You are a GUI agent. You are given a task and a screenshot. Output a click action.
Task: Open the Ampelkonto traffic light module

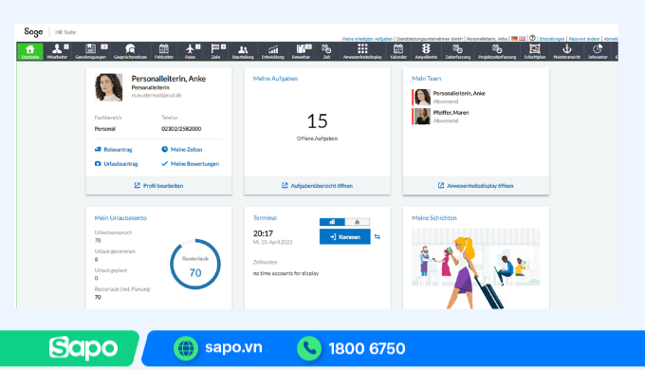(x=426, y=51)
